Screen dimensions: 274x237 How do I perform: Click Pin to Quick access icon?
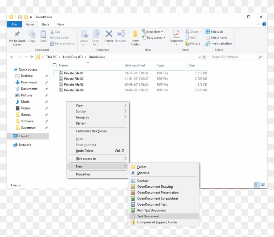coord(17,34)
